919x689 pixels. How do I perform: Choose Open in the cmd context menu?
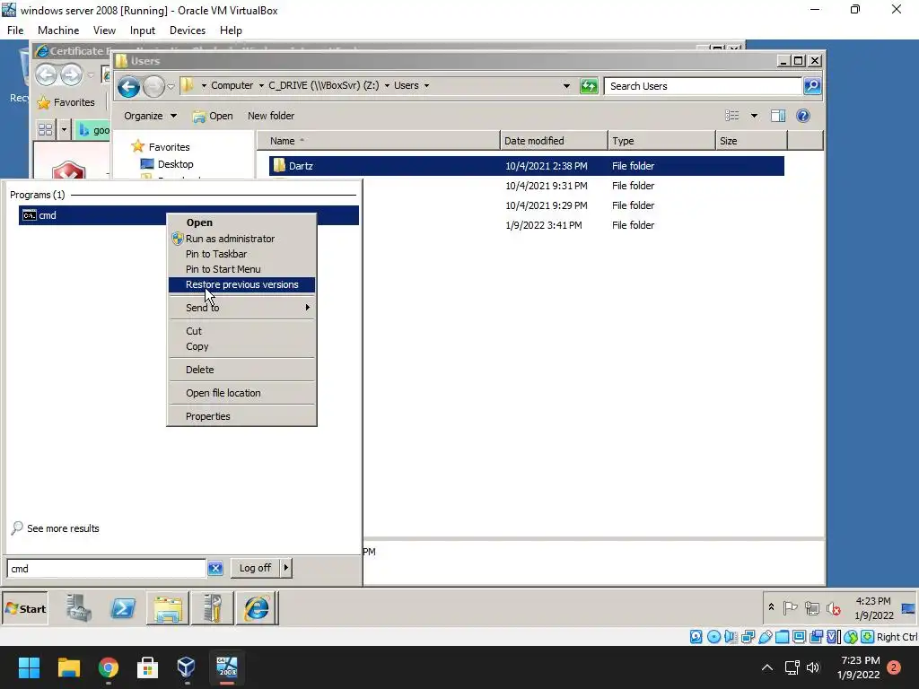242,222
